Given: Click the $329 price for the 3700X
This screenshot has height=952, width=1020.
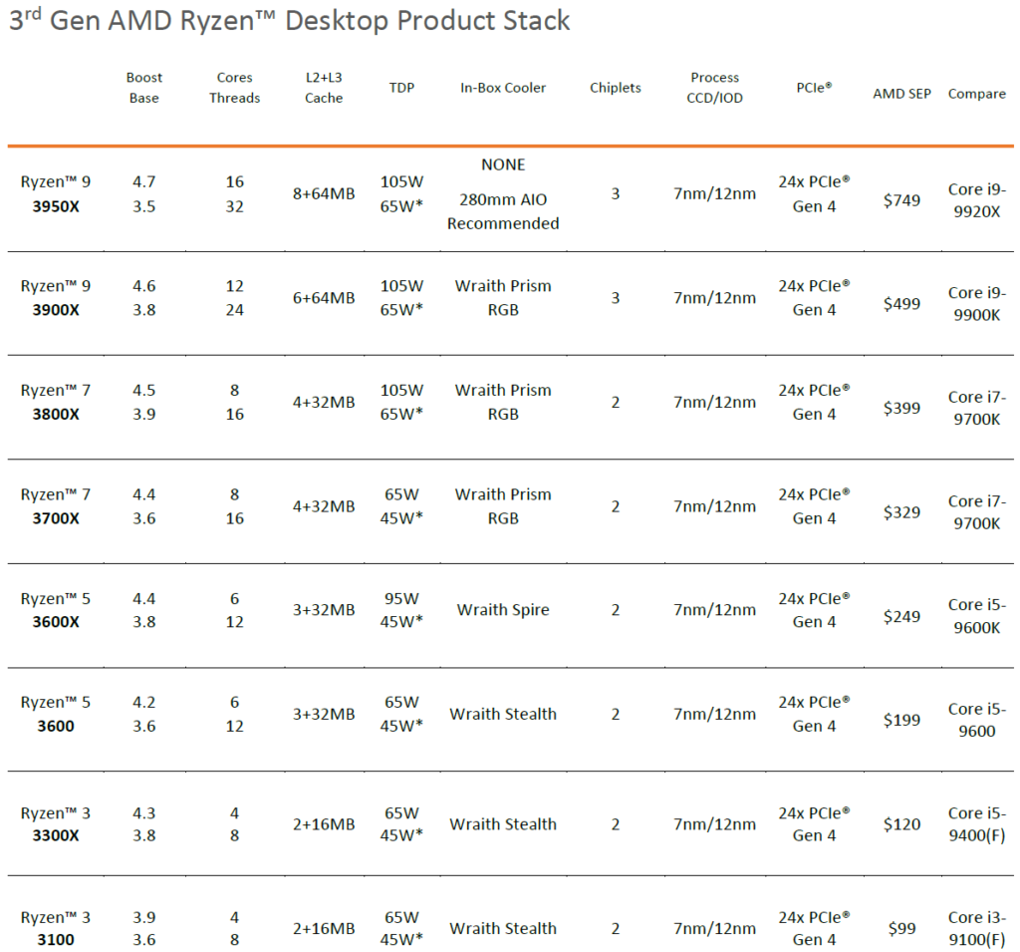Looking at the screenshot, I should pos(901,512).
